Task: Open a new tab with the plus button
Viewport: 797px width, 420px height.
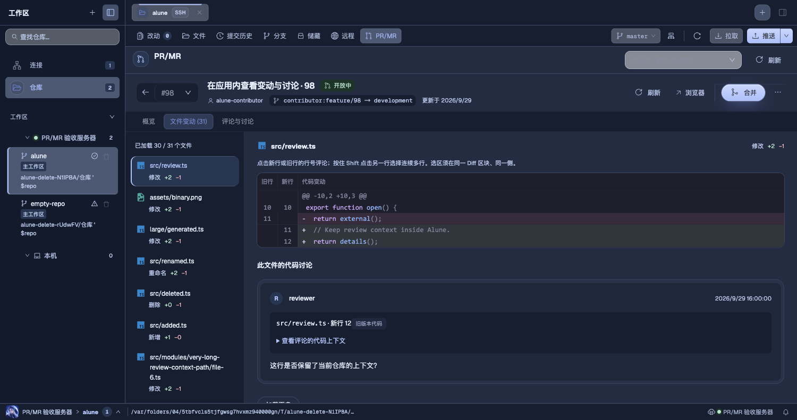Action: tap(762, 13)
